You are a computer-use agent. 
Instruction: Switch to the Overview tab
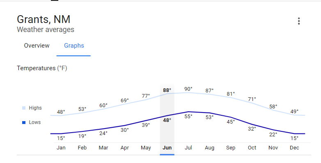(x=37, y=46)
